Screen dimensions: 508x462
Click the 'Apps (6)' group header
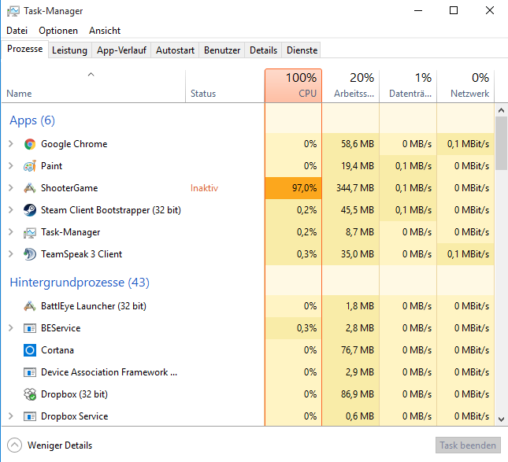click(32, 120)
